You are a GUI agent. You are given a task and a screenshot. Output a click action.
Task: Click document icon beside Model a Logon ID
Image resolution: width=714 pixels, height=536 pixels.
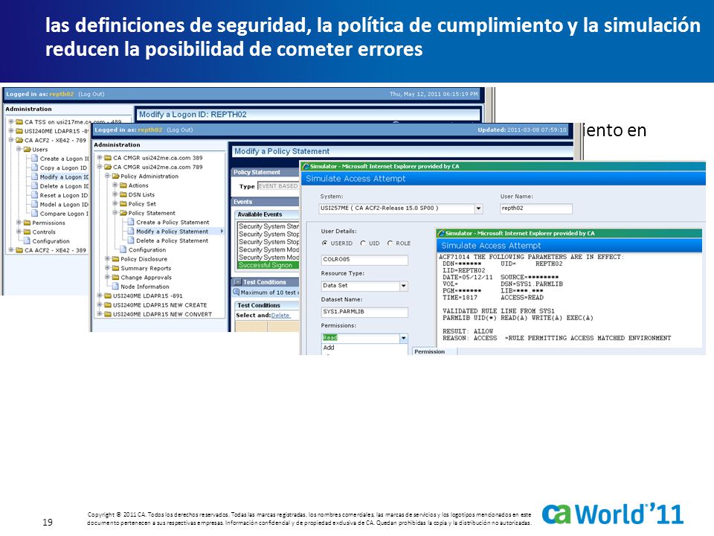[x=35, y=204]
